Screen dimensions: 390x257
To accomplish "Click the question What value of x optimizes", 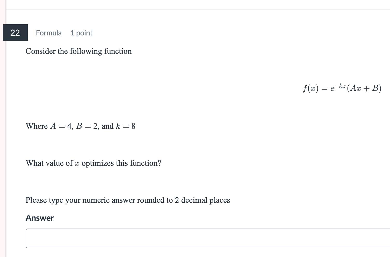I will tap(93, 163).
